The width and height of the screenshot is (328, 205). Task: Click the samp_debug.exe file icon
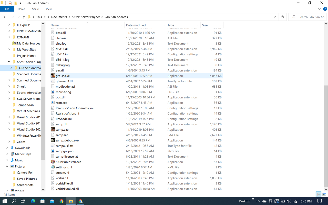[x=53, y=140]
